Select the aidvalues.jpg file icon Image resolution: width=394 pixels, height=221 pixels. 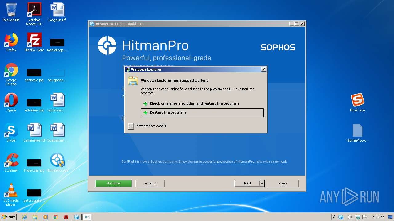point(34,105)
